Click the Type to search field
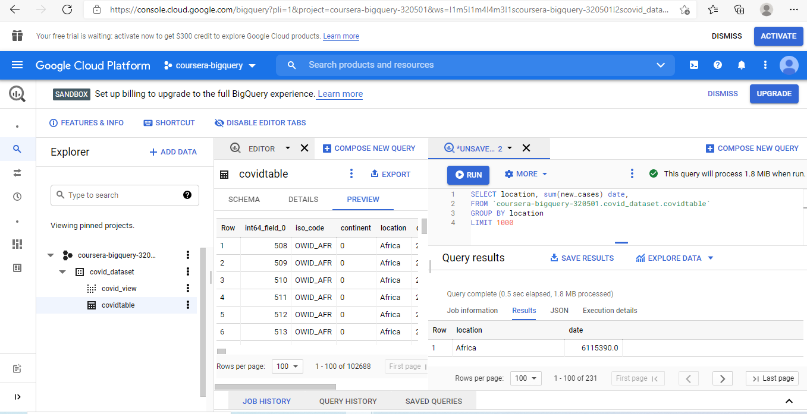This screenshot has width=807, height=414. (x=125, y=195)
